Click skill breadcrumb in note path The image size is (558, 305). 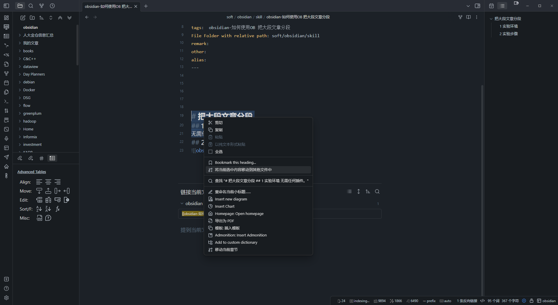259,17
